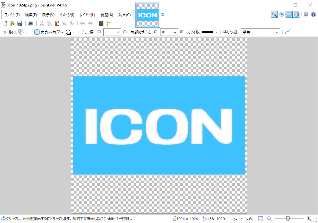
Task: Click the Redo arrow icon
Action: click(x=90, y=23)
